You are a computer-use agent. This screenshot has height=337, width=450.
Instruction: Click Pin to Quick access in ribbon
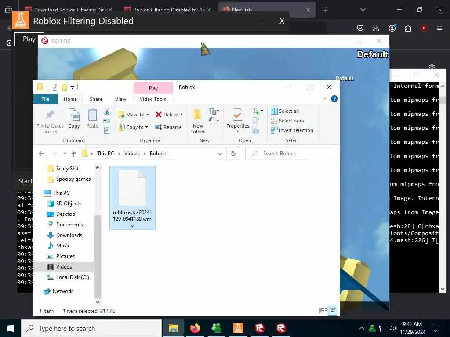tap(50, 122)
